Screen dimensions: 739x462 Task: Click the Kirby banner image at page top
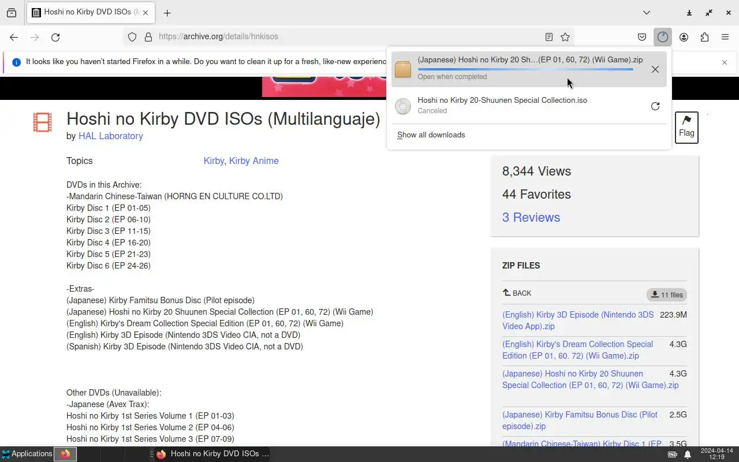325,87
